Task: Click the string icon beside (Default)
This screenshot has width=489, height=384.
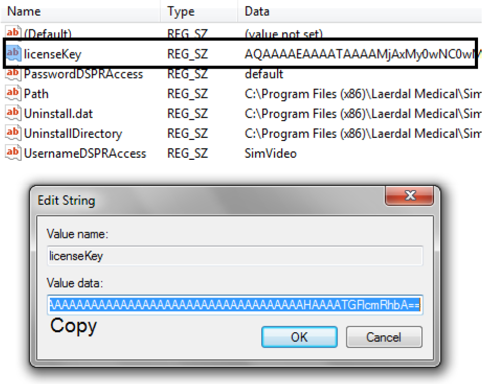Action: (13, 33)
